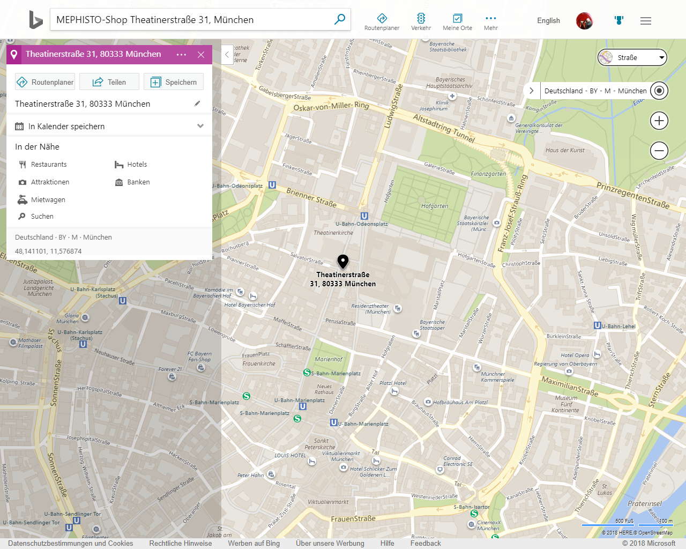686x549 pixels.
Task: Click the search magnifier icon
Action: coord(339,20)
